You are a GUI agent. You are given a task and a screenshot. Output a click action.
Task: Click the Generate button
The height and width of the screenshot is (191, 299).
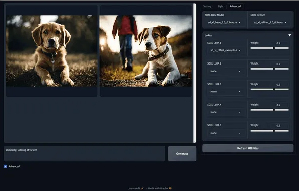point(182,154)
